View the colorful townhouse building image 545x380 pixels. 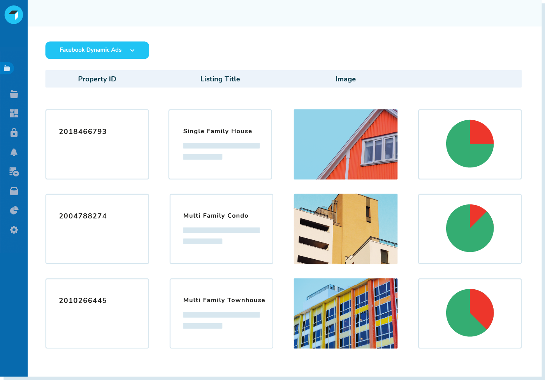pos(346,313)
